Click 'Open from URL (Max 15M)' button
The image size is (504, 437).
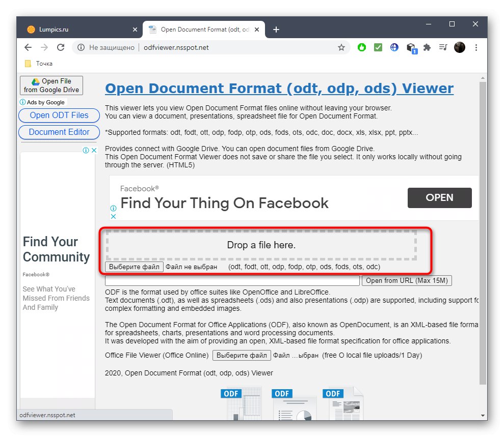pos(407,280)
